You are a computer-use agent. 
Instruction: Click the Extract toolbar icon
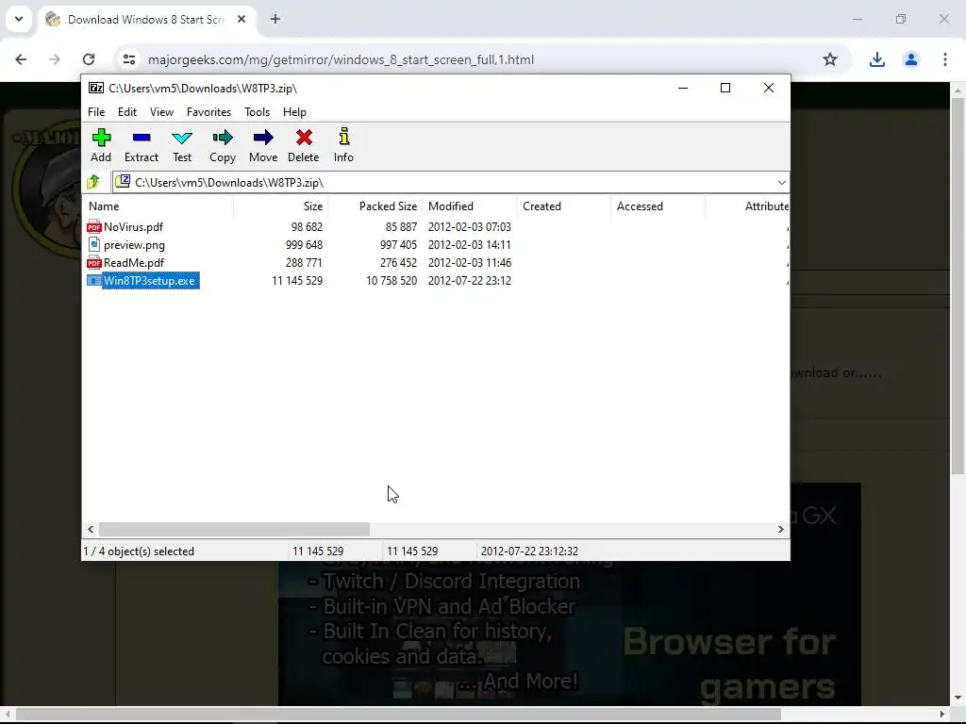pos(142,138)
